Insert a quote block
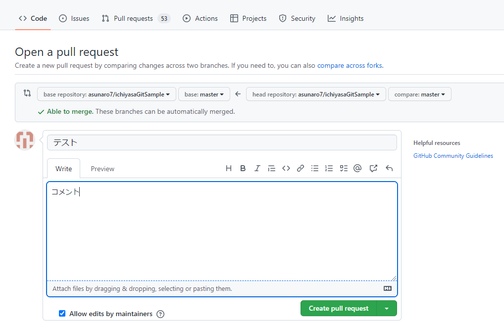The width and height of the screenshot is (504, 326). pyautogui.click(x=272, y=168)
